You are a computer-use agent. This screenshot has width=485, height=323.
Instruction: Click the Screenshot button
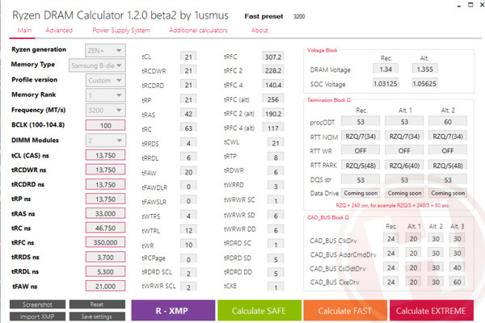37,304
